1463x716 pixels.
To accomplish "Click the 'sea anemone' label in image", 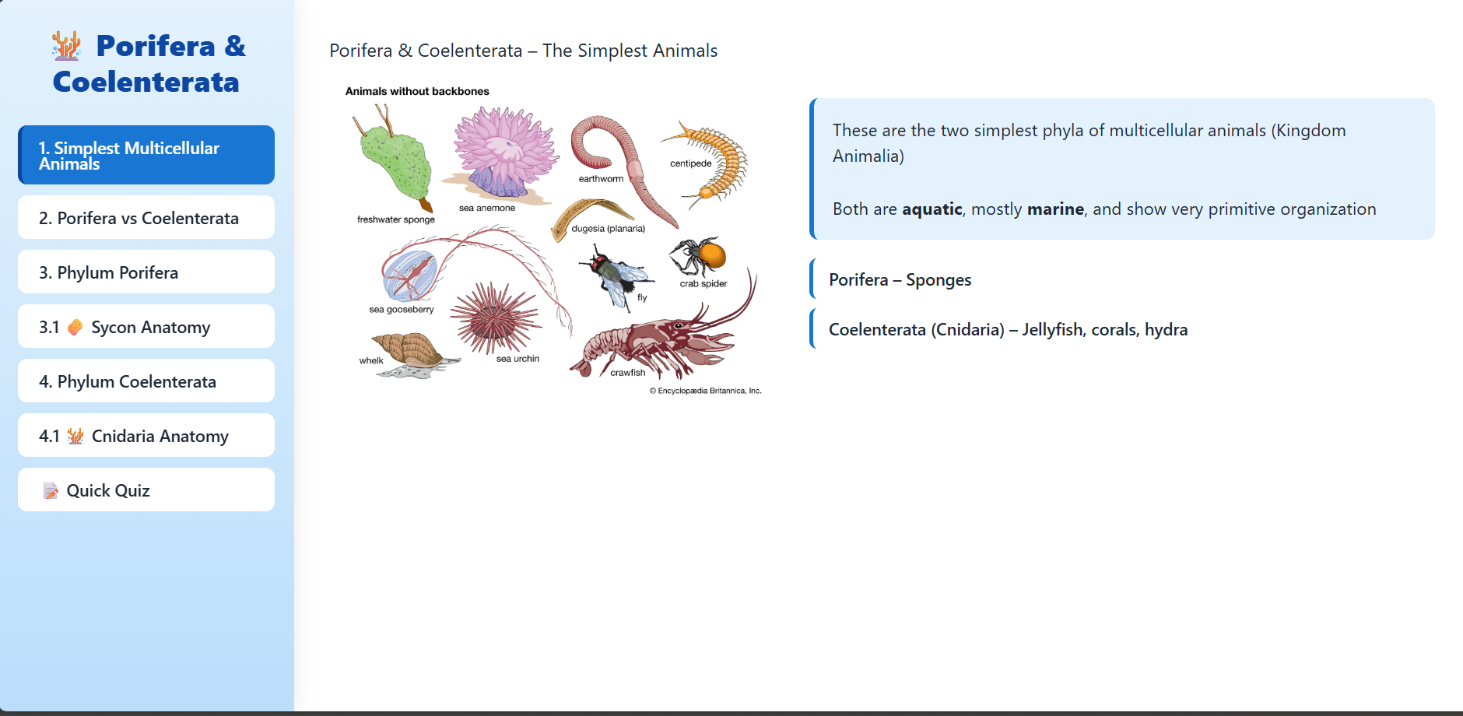I will pyautogui.click(x=487, y=208).
